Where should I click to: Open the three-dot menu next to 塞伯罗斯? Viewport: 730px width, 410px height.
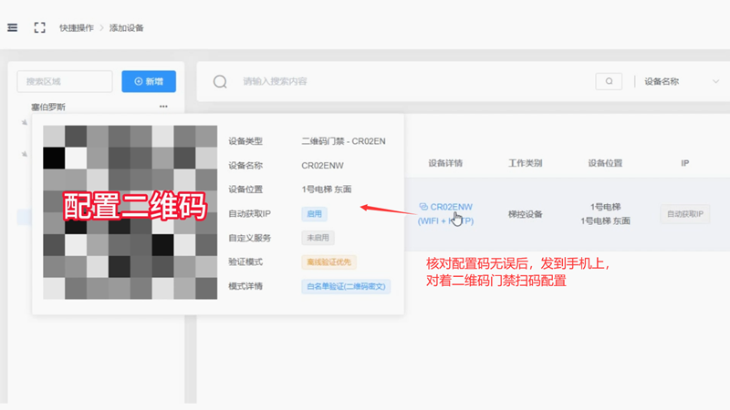point(163,107)
